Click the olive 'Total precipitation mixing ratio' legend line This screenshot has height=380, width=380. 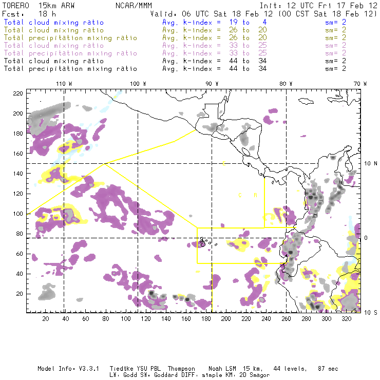[70, 38]
